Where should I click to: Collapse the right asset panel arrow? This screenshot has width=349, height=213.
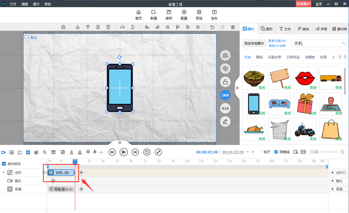coord(237,88)
